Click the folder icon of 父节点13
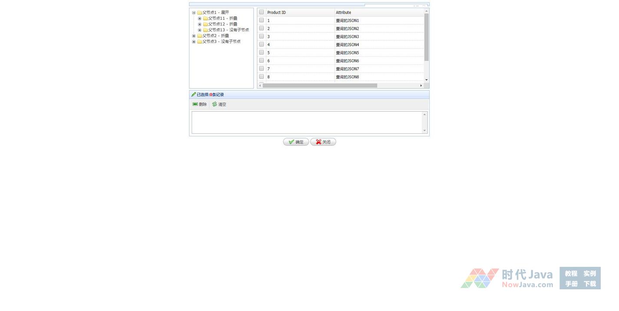This screenshot has height=311, width=619. pyautogui.click(x=205, y=30)
